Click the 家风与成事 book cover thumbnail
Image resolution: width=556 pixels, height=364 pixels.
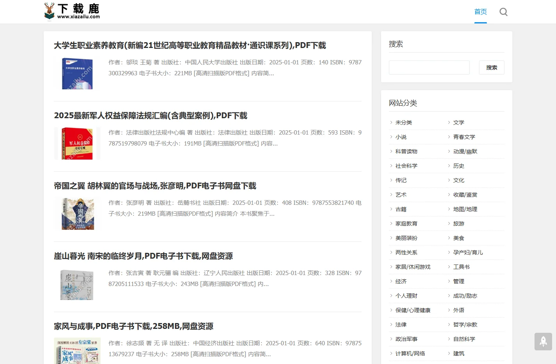(x=77, y=351)
